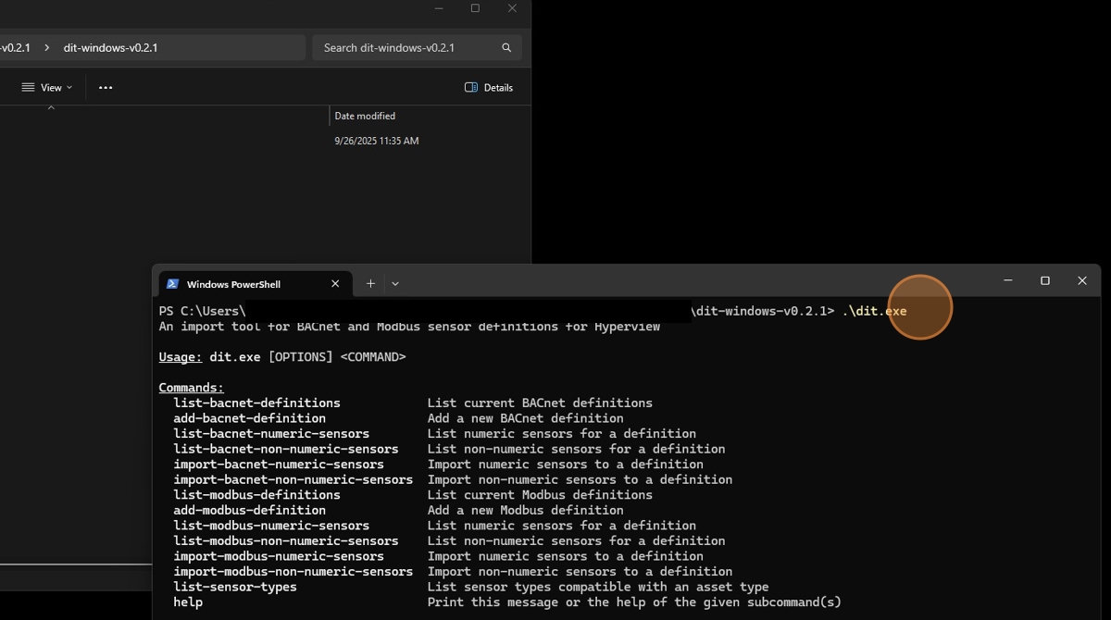
Task: Open the View dropdown in Explorer
Action: pos(47,88)
